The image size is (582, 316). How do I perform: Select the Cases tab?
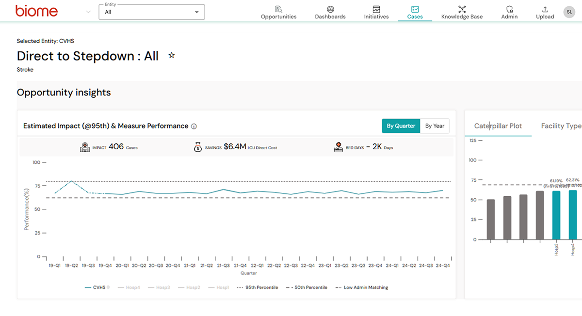(x=415, y=12)
